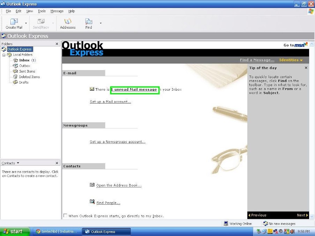Click the system tray clock 9:58 PM

coord(303,231)
